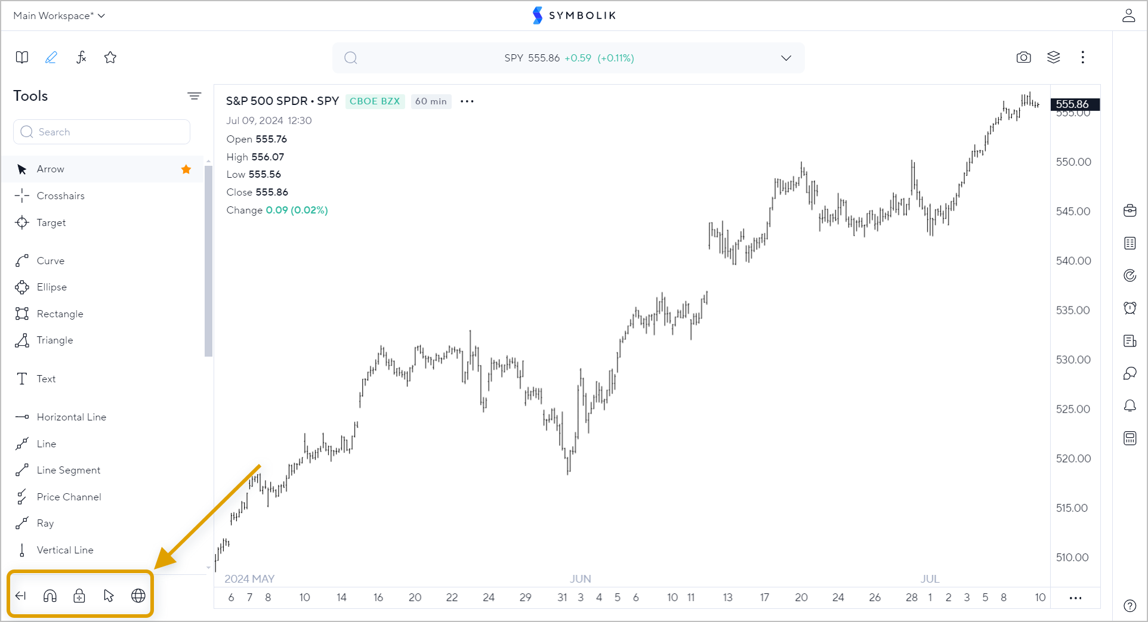Open the top-right three-dot menu
This screenshot has height=622, width=1148.
(1083, 57)
